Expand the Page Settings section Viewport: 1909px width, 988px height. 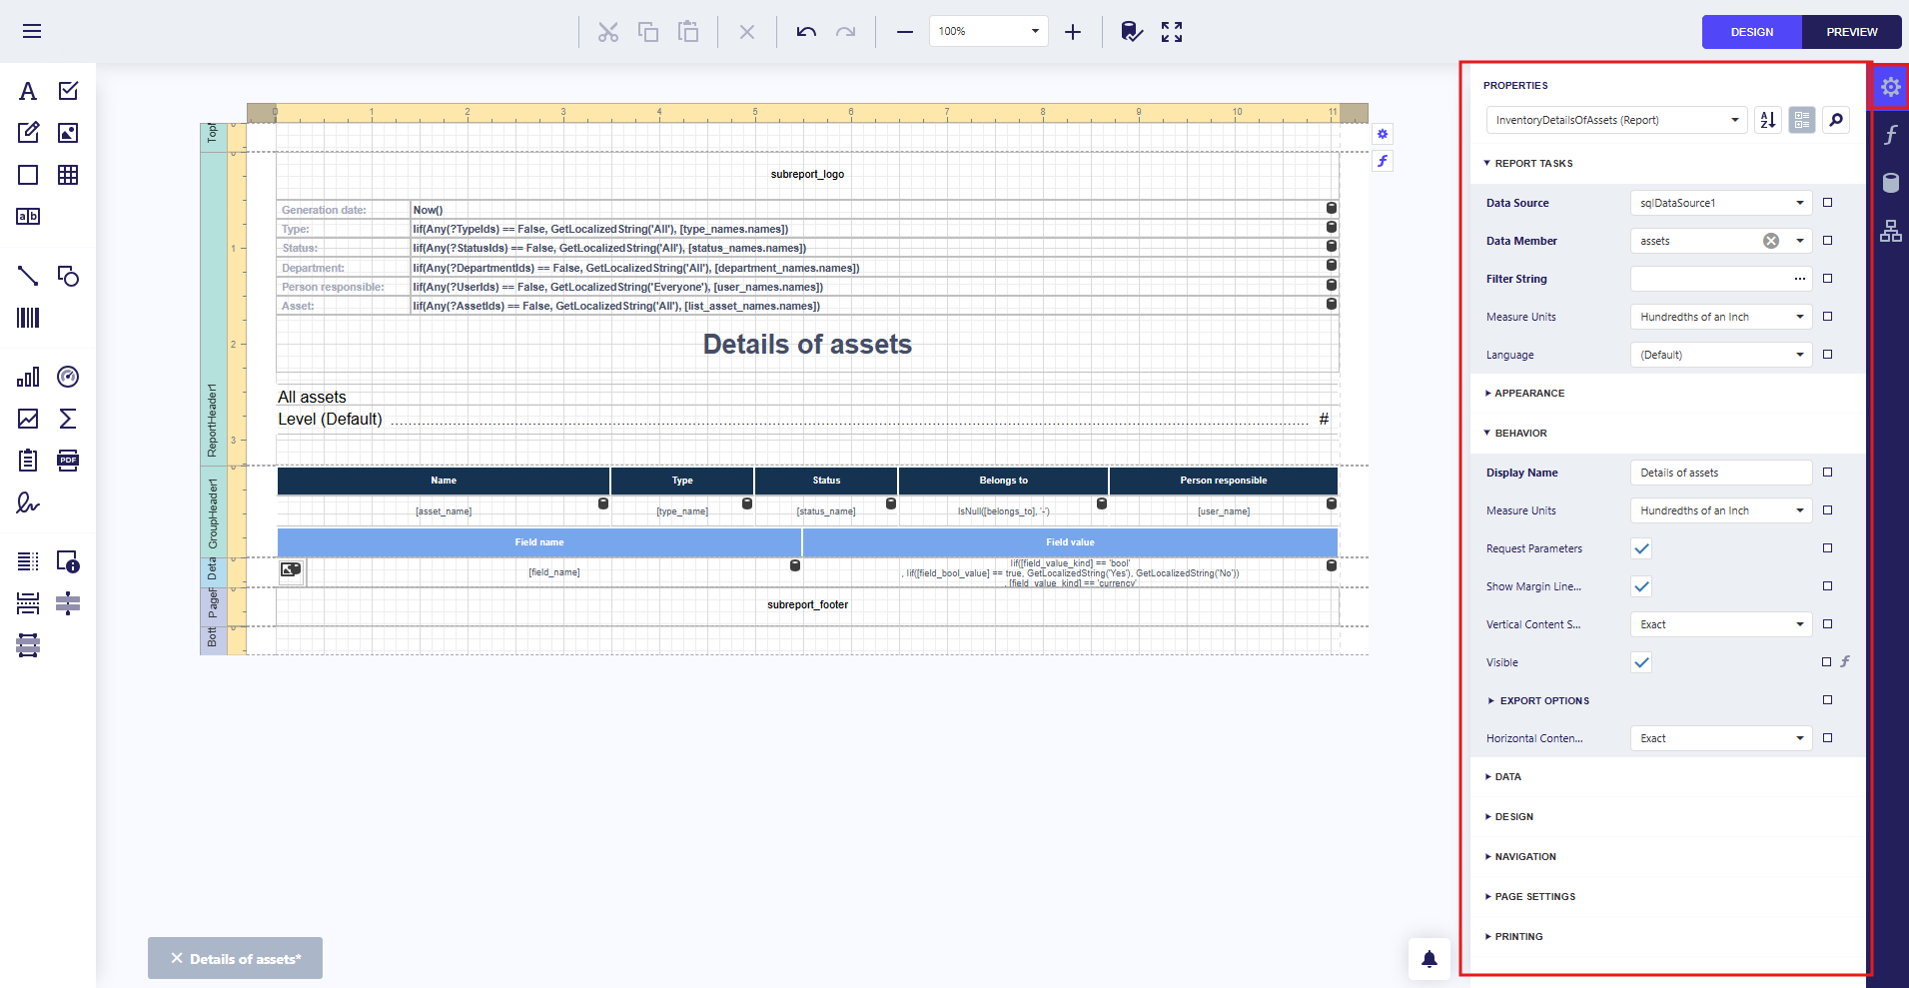coord(1534,897)
